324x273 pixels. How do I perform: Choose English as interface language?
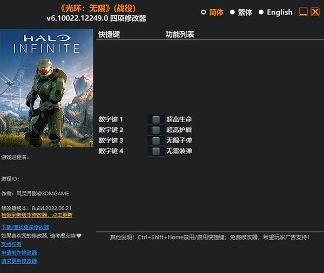pos(261,12)
